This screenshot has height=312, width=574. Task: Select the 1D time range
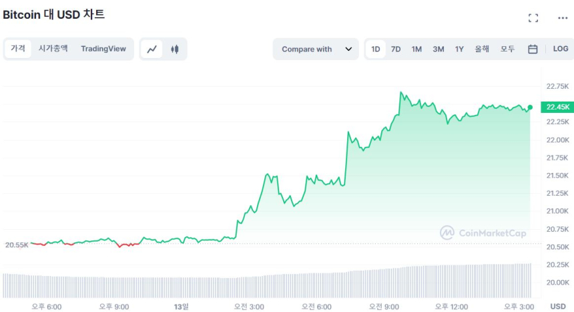(x=376, y=49)
